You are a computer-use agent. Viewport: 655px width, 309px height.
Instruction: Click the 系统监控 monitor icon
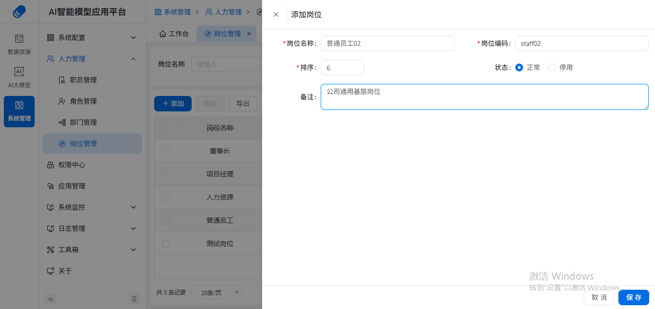(x=51, y=207)
